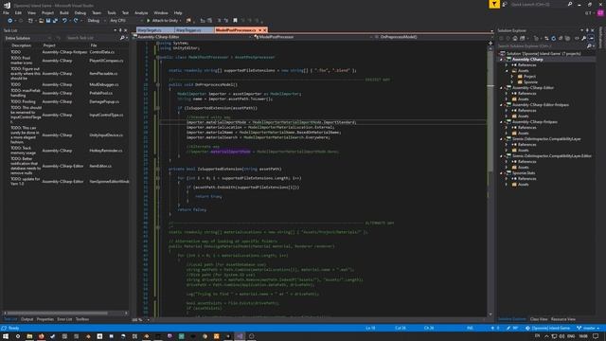Open the ModelPostProcessor class navigation dropdown

click(x=313, y=37)
